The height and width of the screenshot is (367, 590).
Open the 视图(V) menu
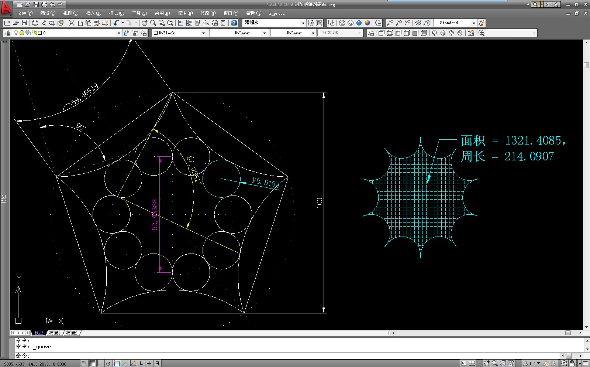[71, 13]
